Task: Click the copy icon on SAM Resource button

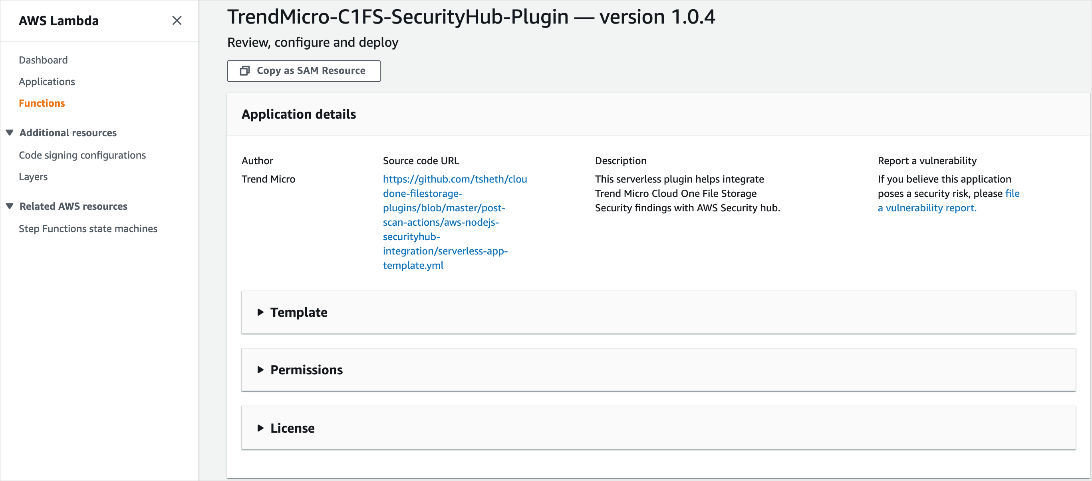Action: 244,71
